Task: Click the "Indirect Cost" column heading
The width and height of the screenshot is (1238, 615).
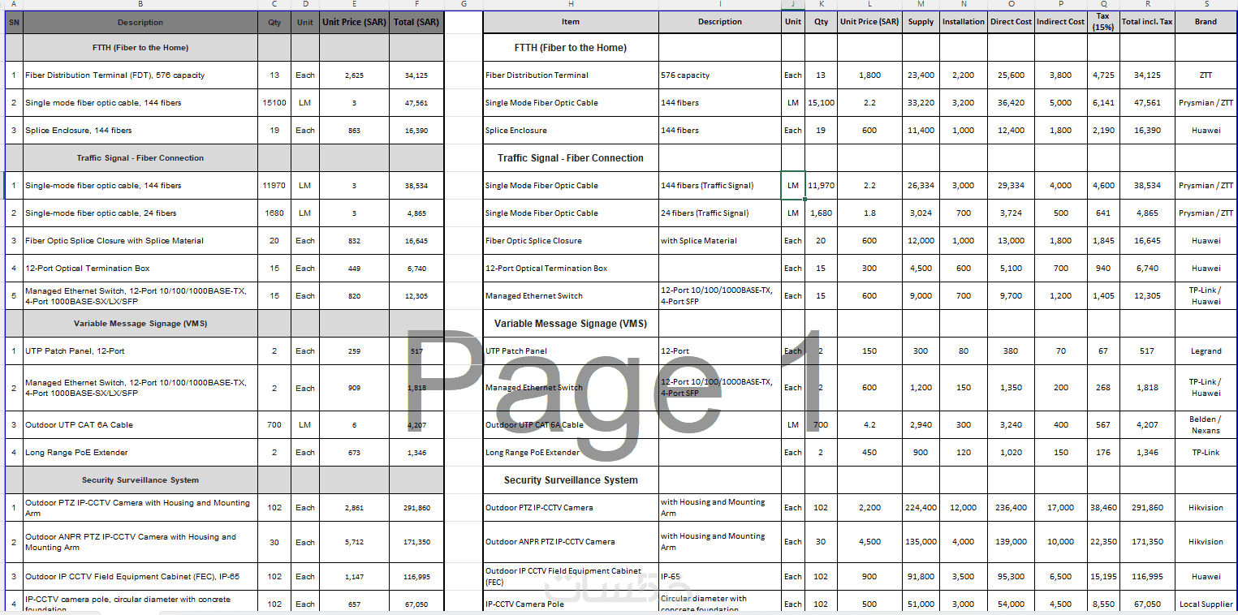Action: coord(1060,22)
